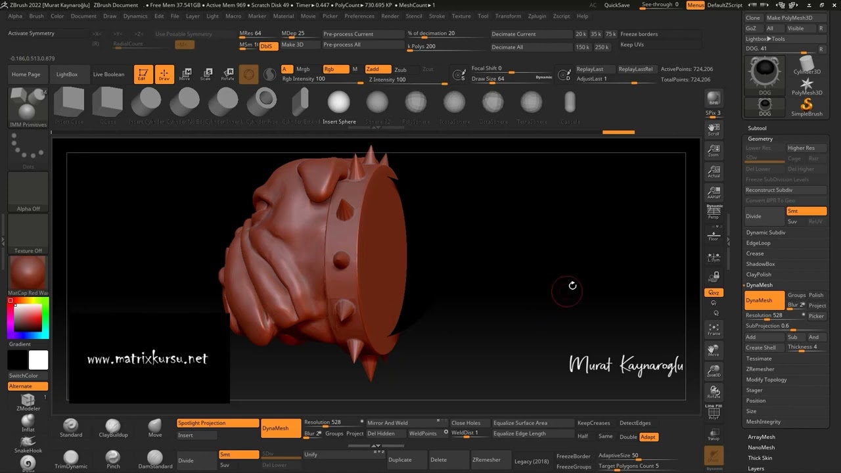Activate the Scale transform tool
This screenshot has height=473, width=841.
(x=206, y=74)
